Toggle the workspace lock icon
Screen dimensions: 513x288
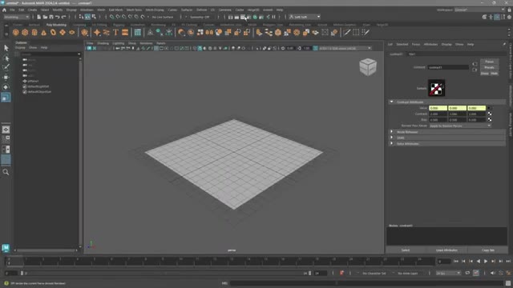(509, 10)
